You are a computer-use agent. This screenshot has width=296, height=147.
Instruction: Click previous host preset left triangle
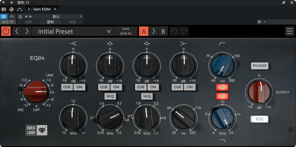[x=26, y=16]
